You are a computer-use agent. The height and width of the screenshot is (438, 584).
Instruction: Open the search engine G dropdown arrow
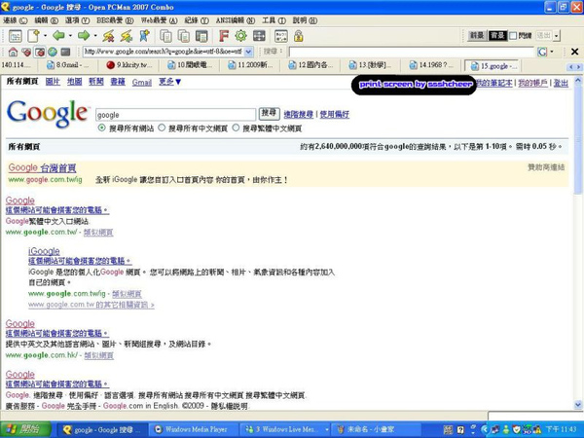[x=552, y=52]
